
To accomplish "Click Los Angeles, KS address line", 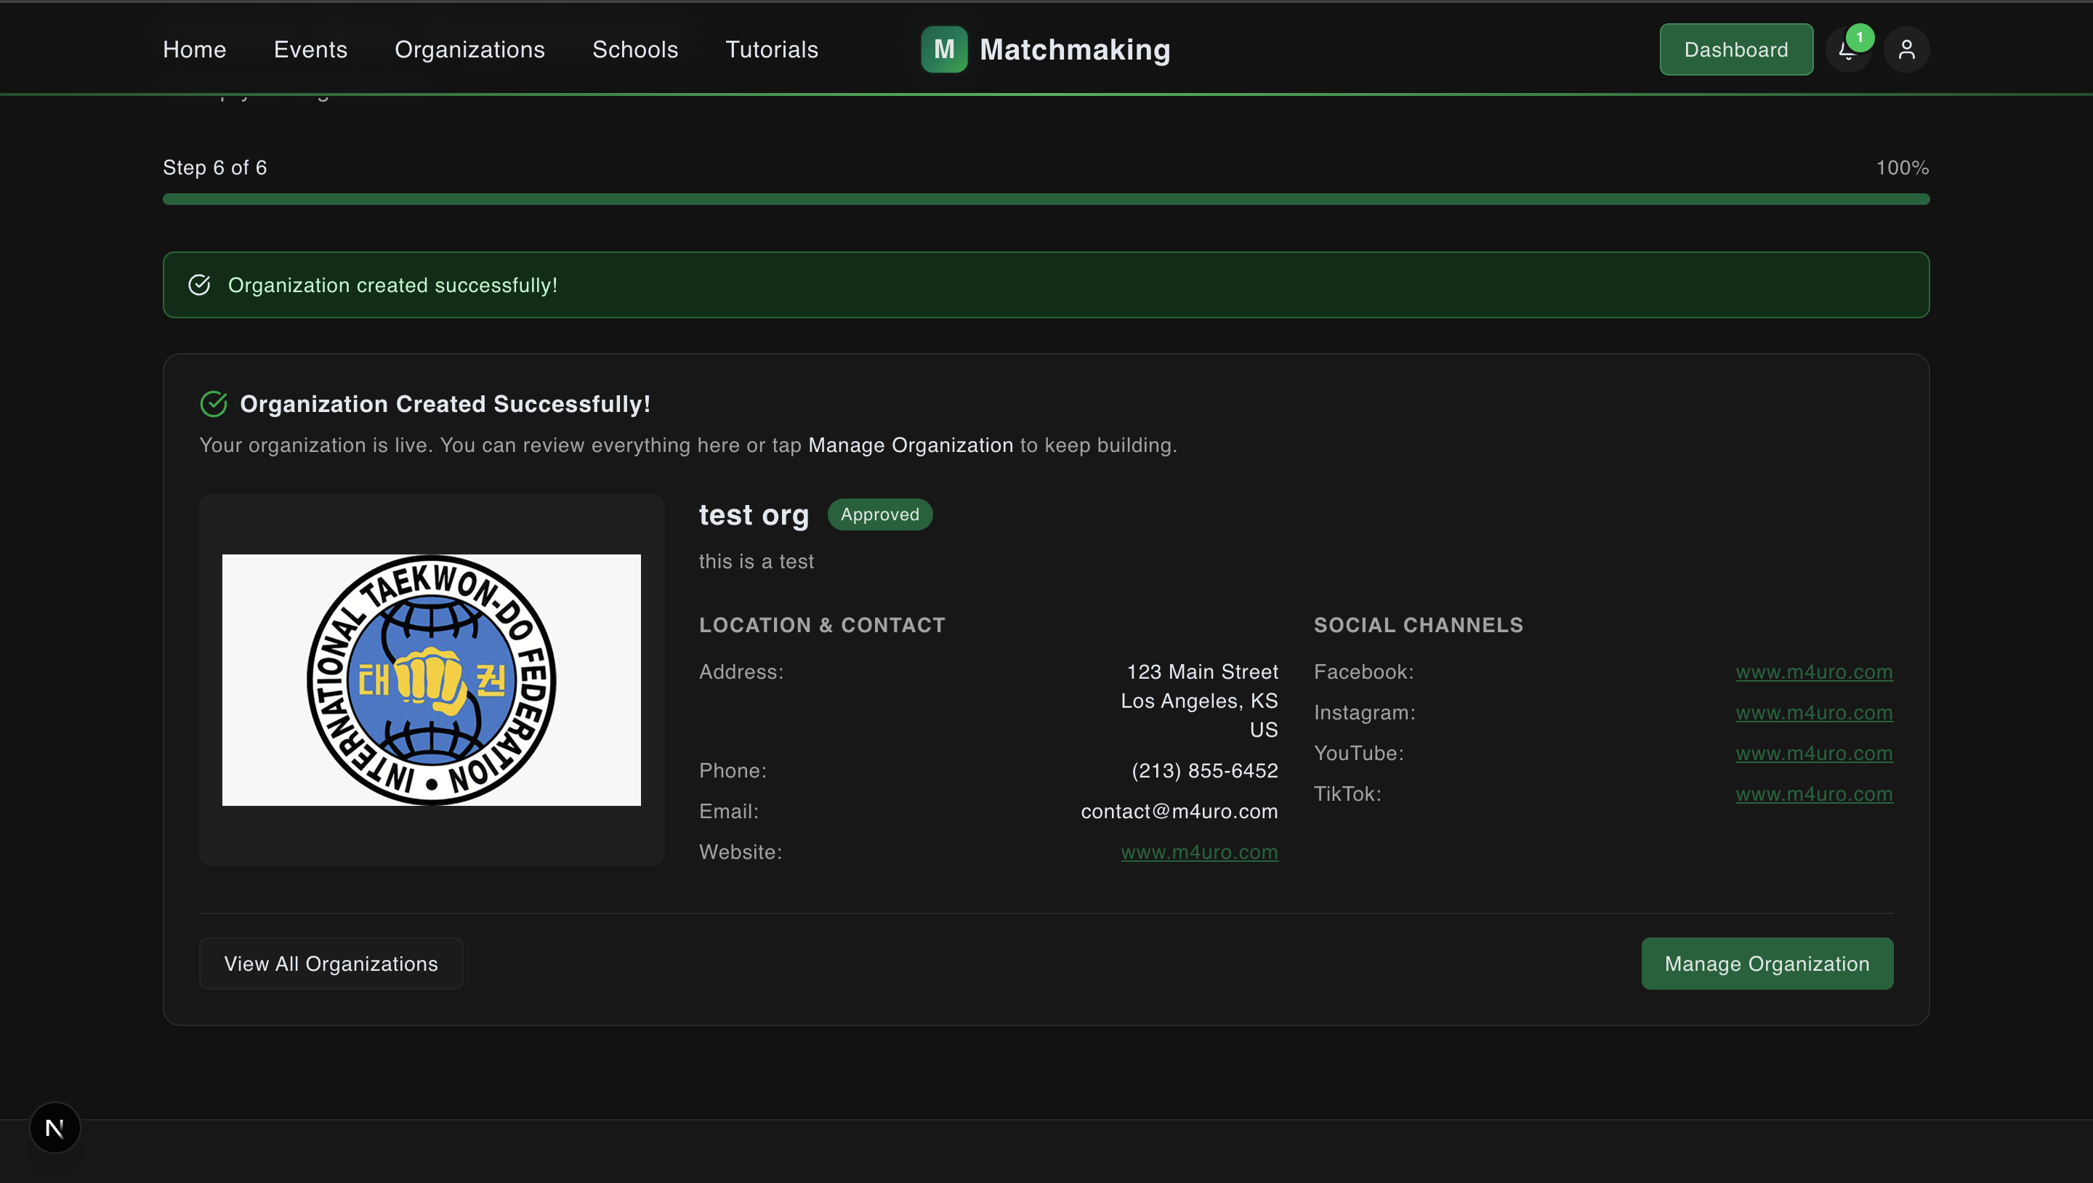I will (1199, 701).
